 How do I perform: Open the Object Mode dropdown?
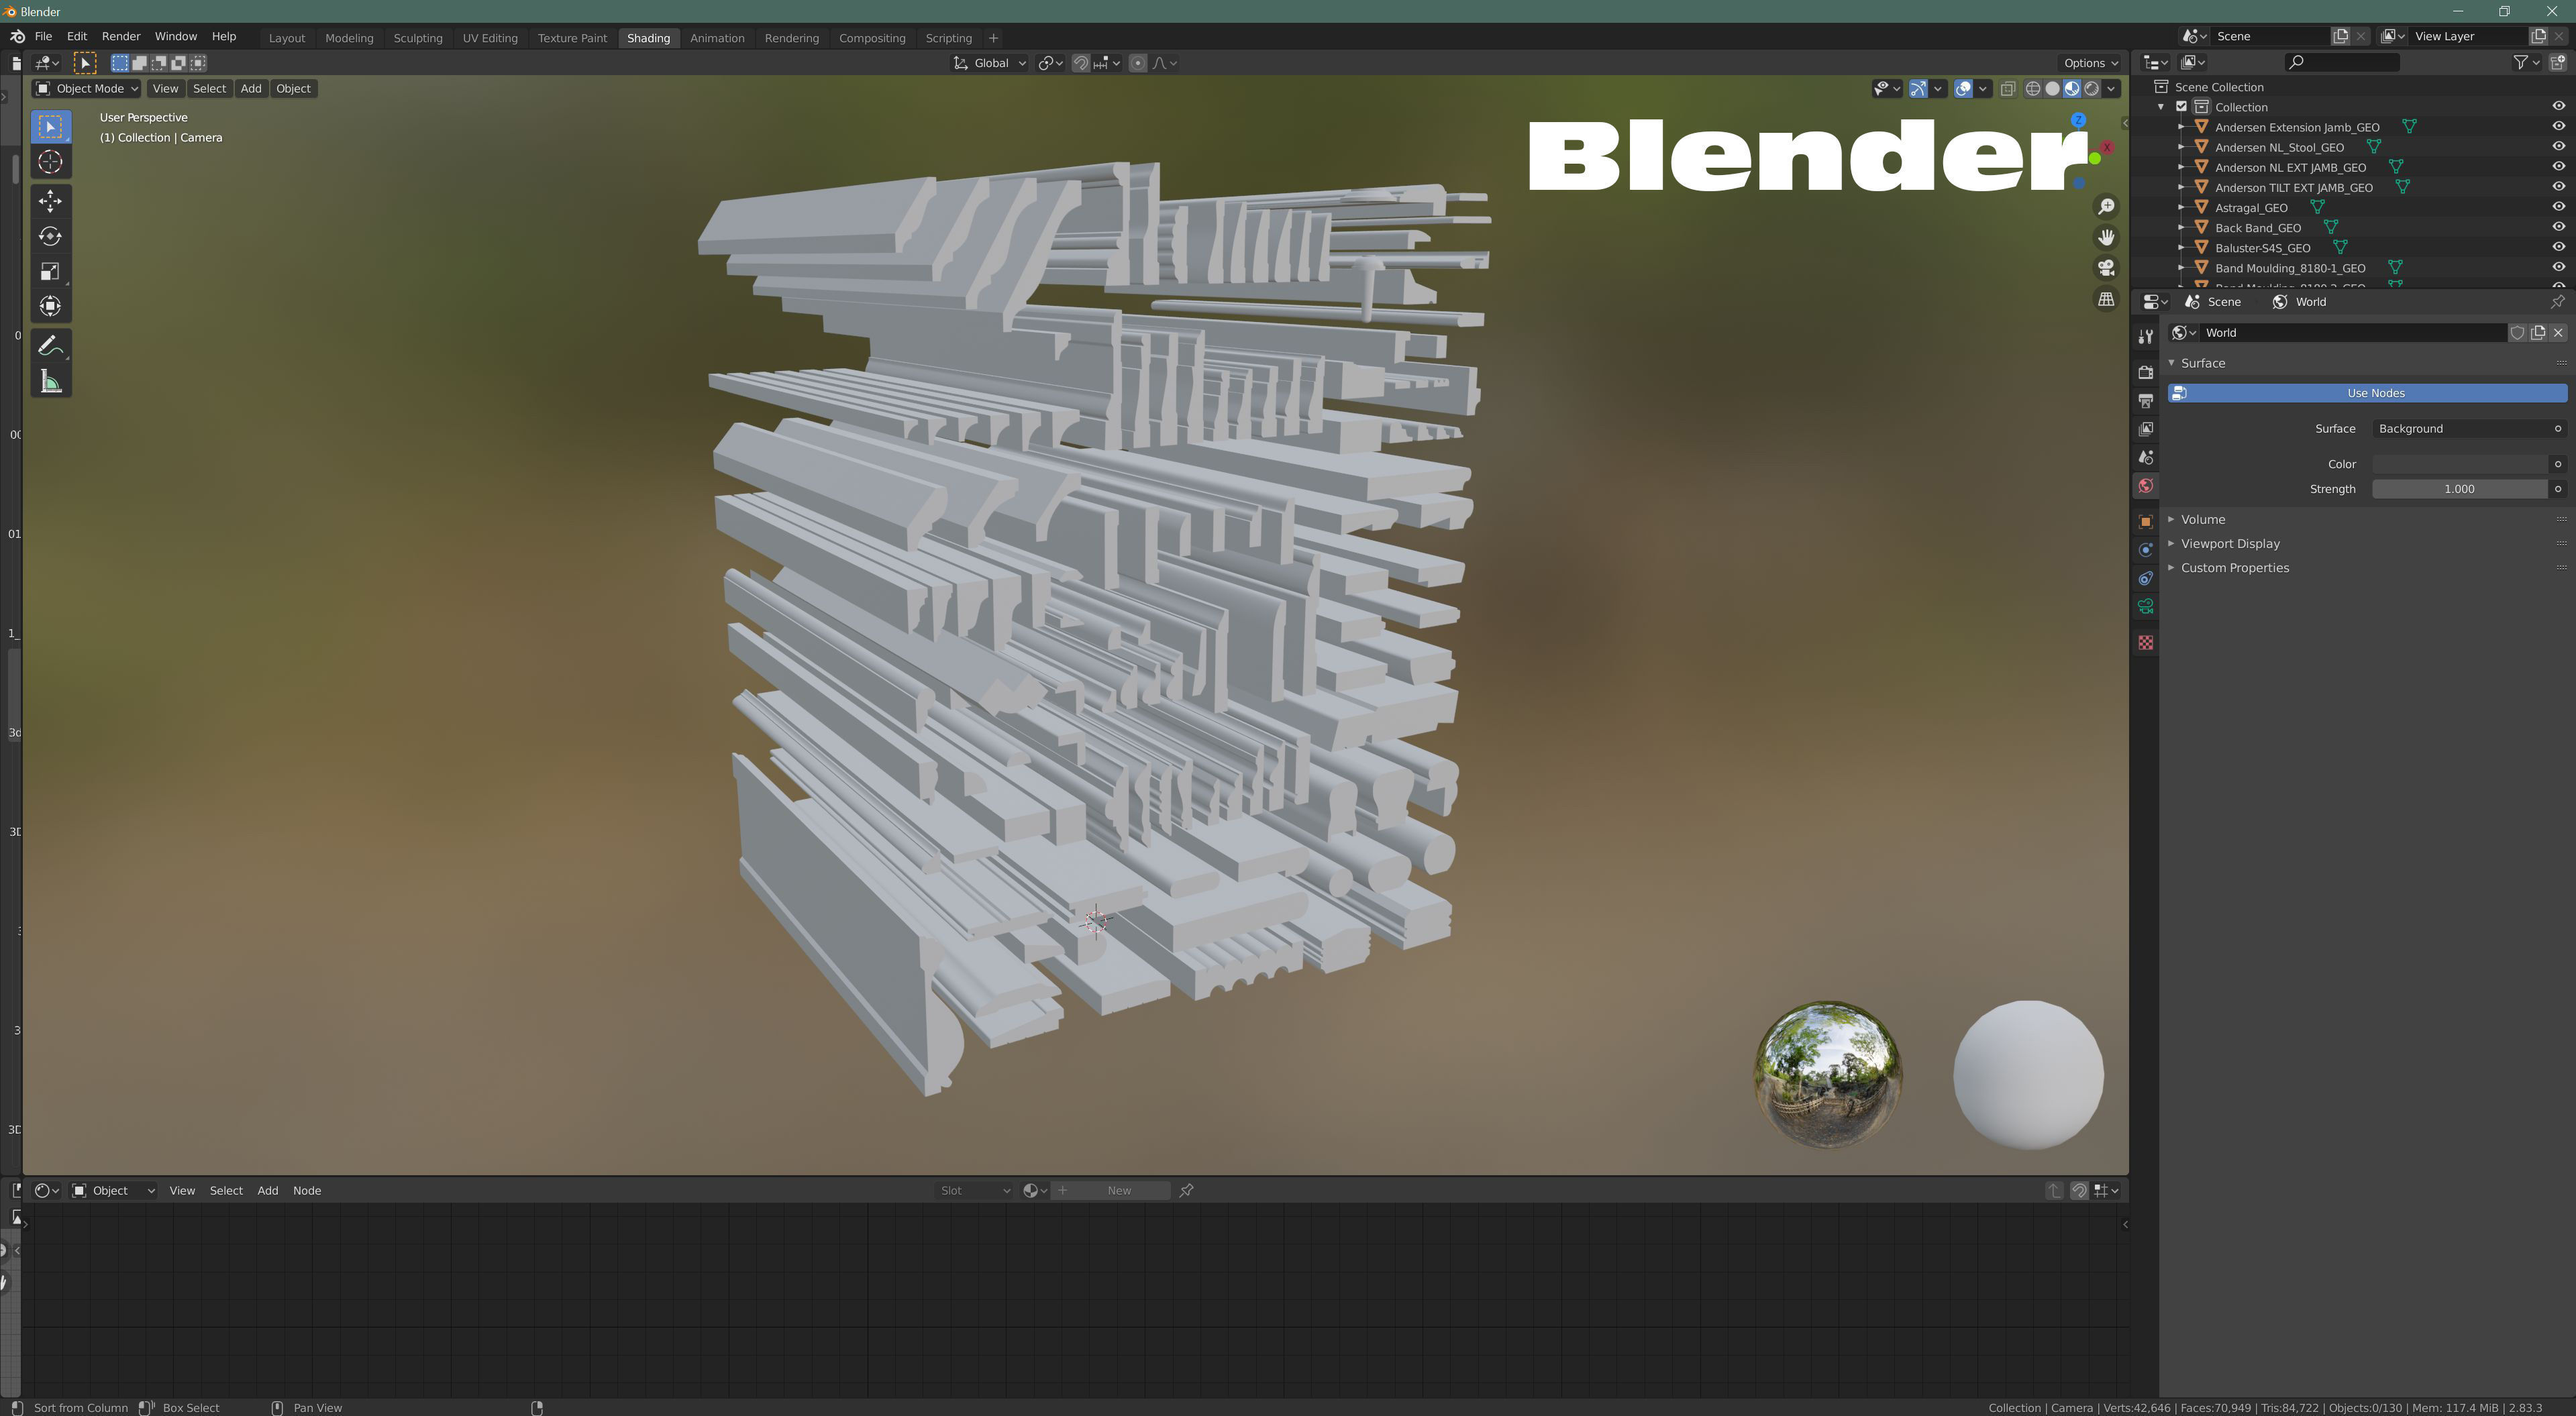86,89
